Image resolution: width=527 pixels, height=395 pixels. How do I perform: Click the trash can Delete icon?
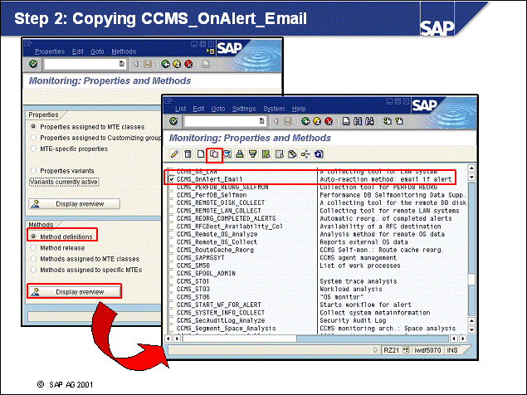click(x=188, y=154)
